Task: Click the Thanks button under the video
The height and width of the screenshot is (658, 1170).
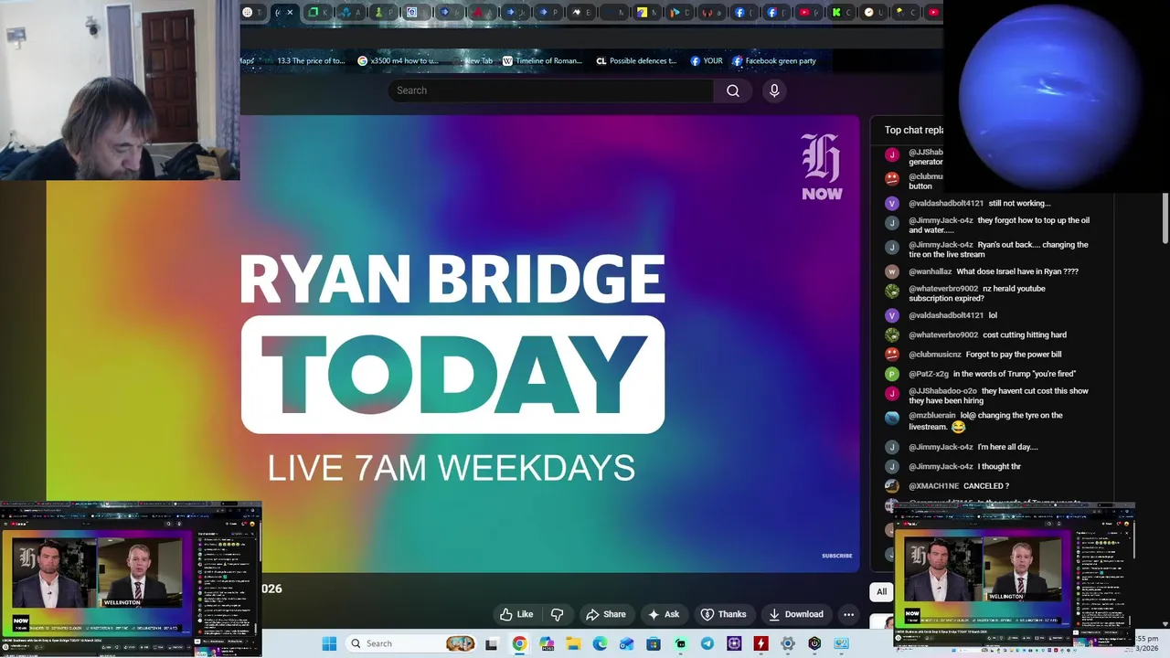Action: [723, 614]
